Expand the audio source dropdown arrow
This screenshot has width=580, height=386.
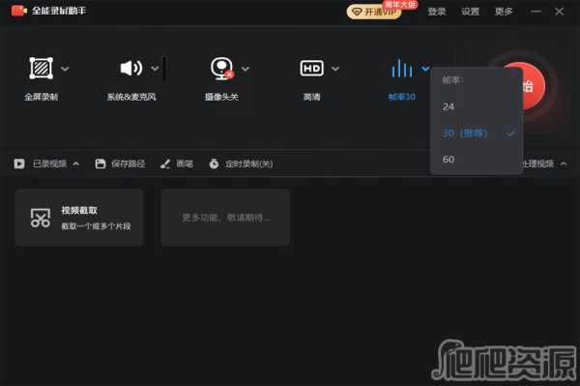(x=155, y=69)
